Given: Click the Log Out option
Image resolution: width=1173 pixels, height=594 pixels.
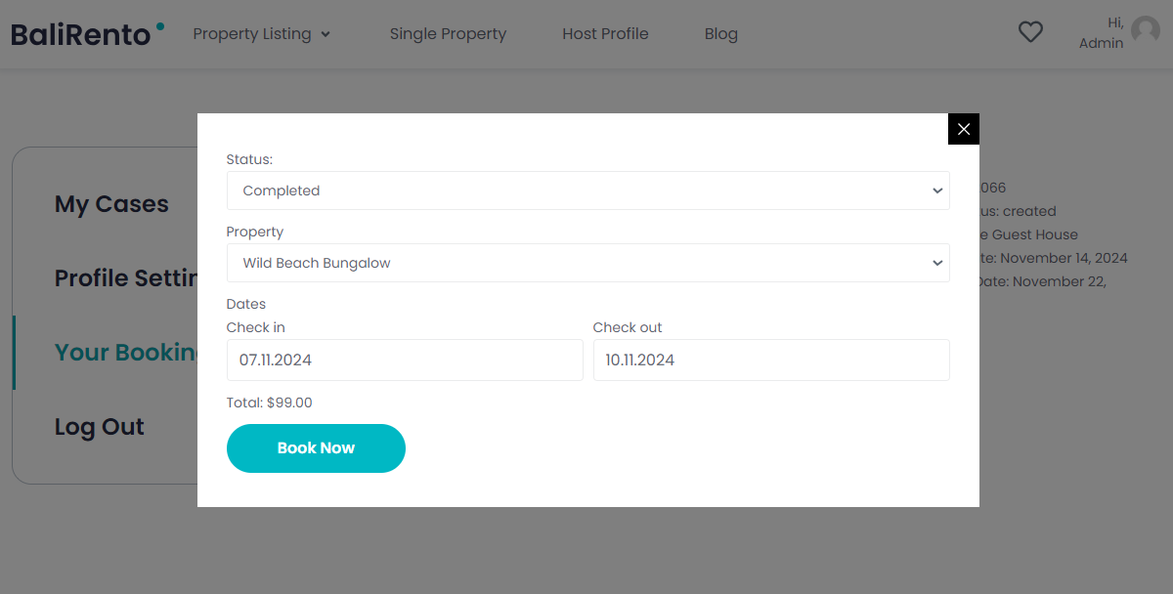Looking at the screenshot, I should click(99, 427).
